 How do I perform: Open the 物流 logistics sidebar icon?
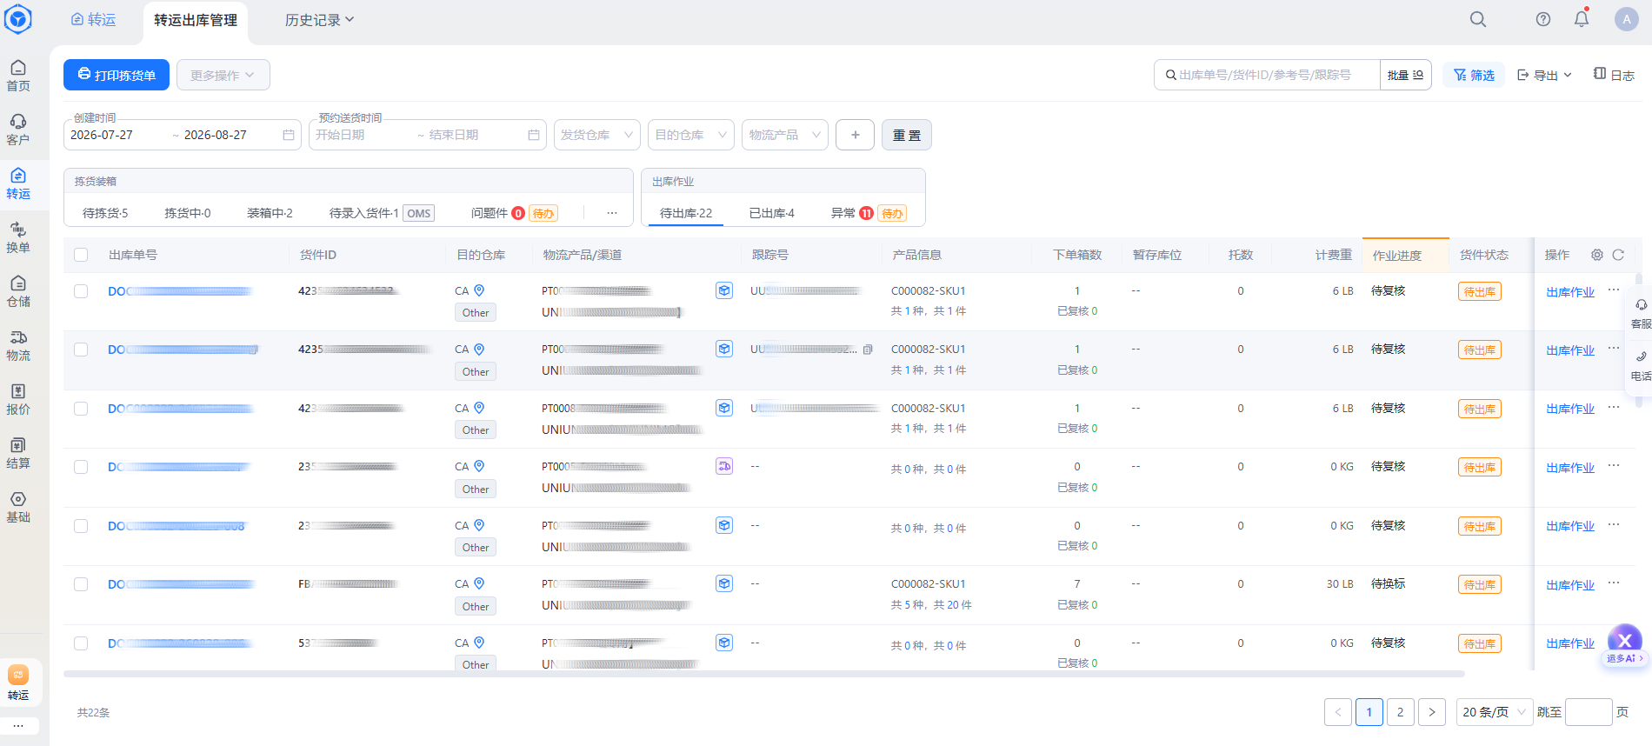click(x=18, y=345)
